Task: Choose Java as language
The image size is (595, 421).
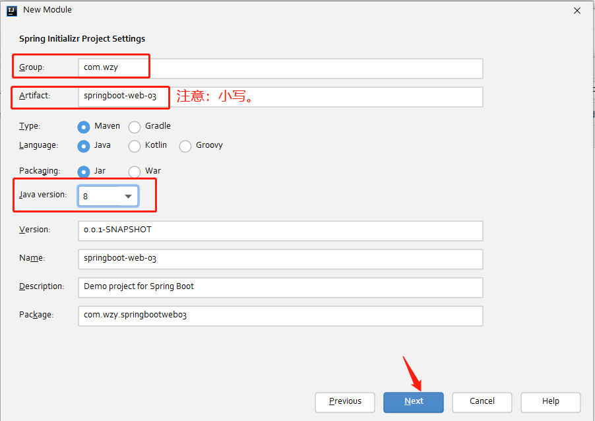Action: click(x=84, y=146)
